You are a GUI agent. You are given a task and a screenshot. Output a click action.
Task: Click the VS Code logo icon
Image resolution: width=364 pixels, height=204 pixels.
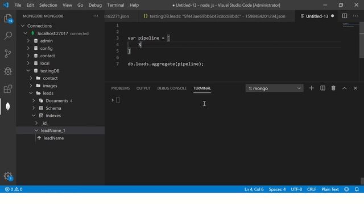(x=6, y=5)
